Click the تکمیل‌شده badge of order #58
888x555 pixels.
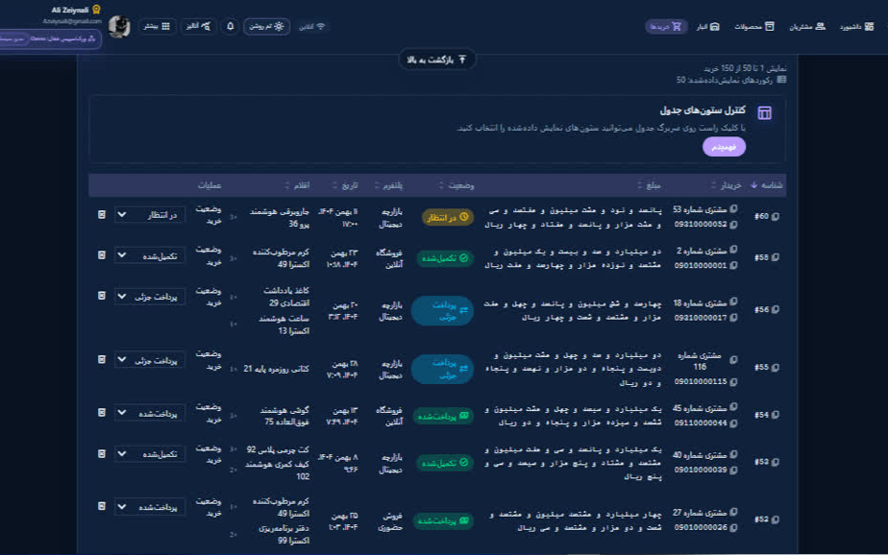445,258
